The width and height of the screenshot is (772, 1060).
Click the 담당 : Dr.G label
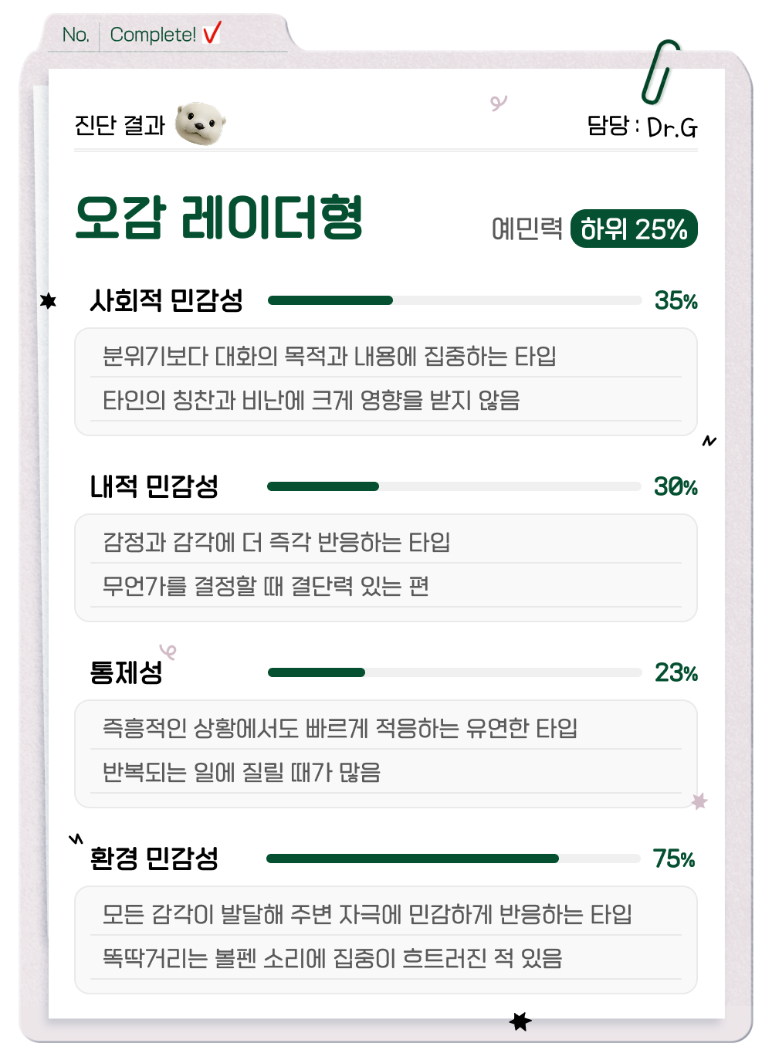pyautogui.click(x=642, y=126)
